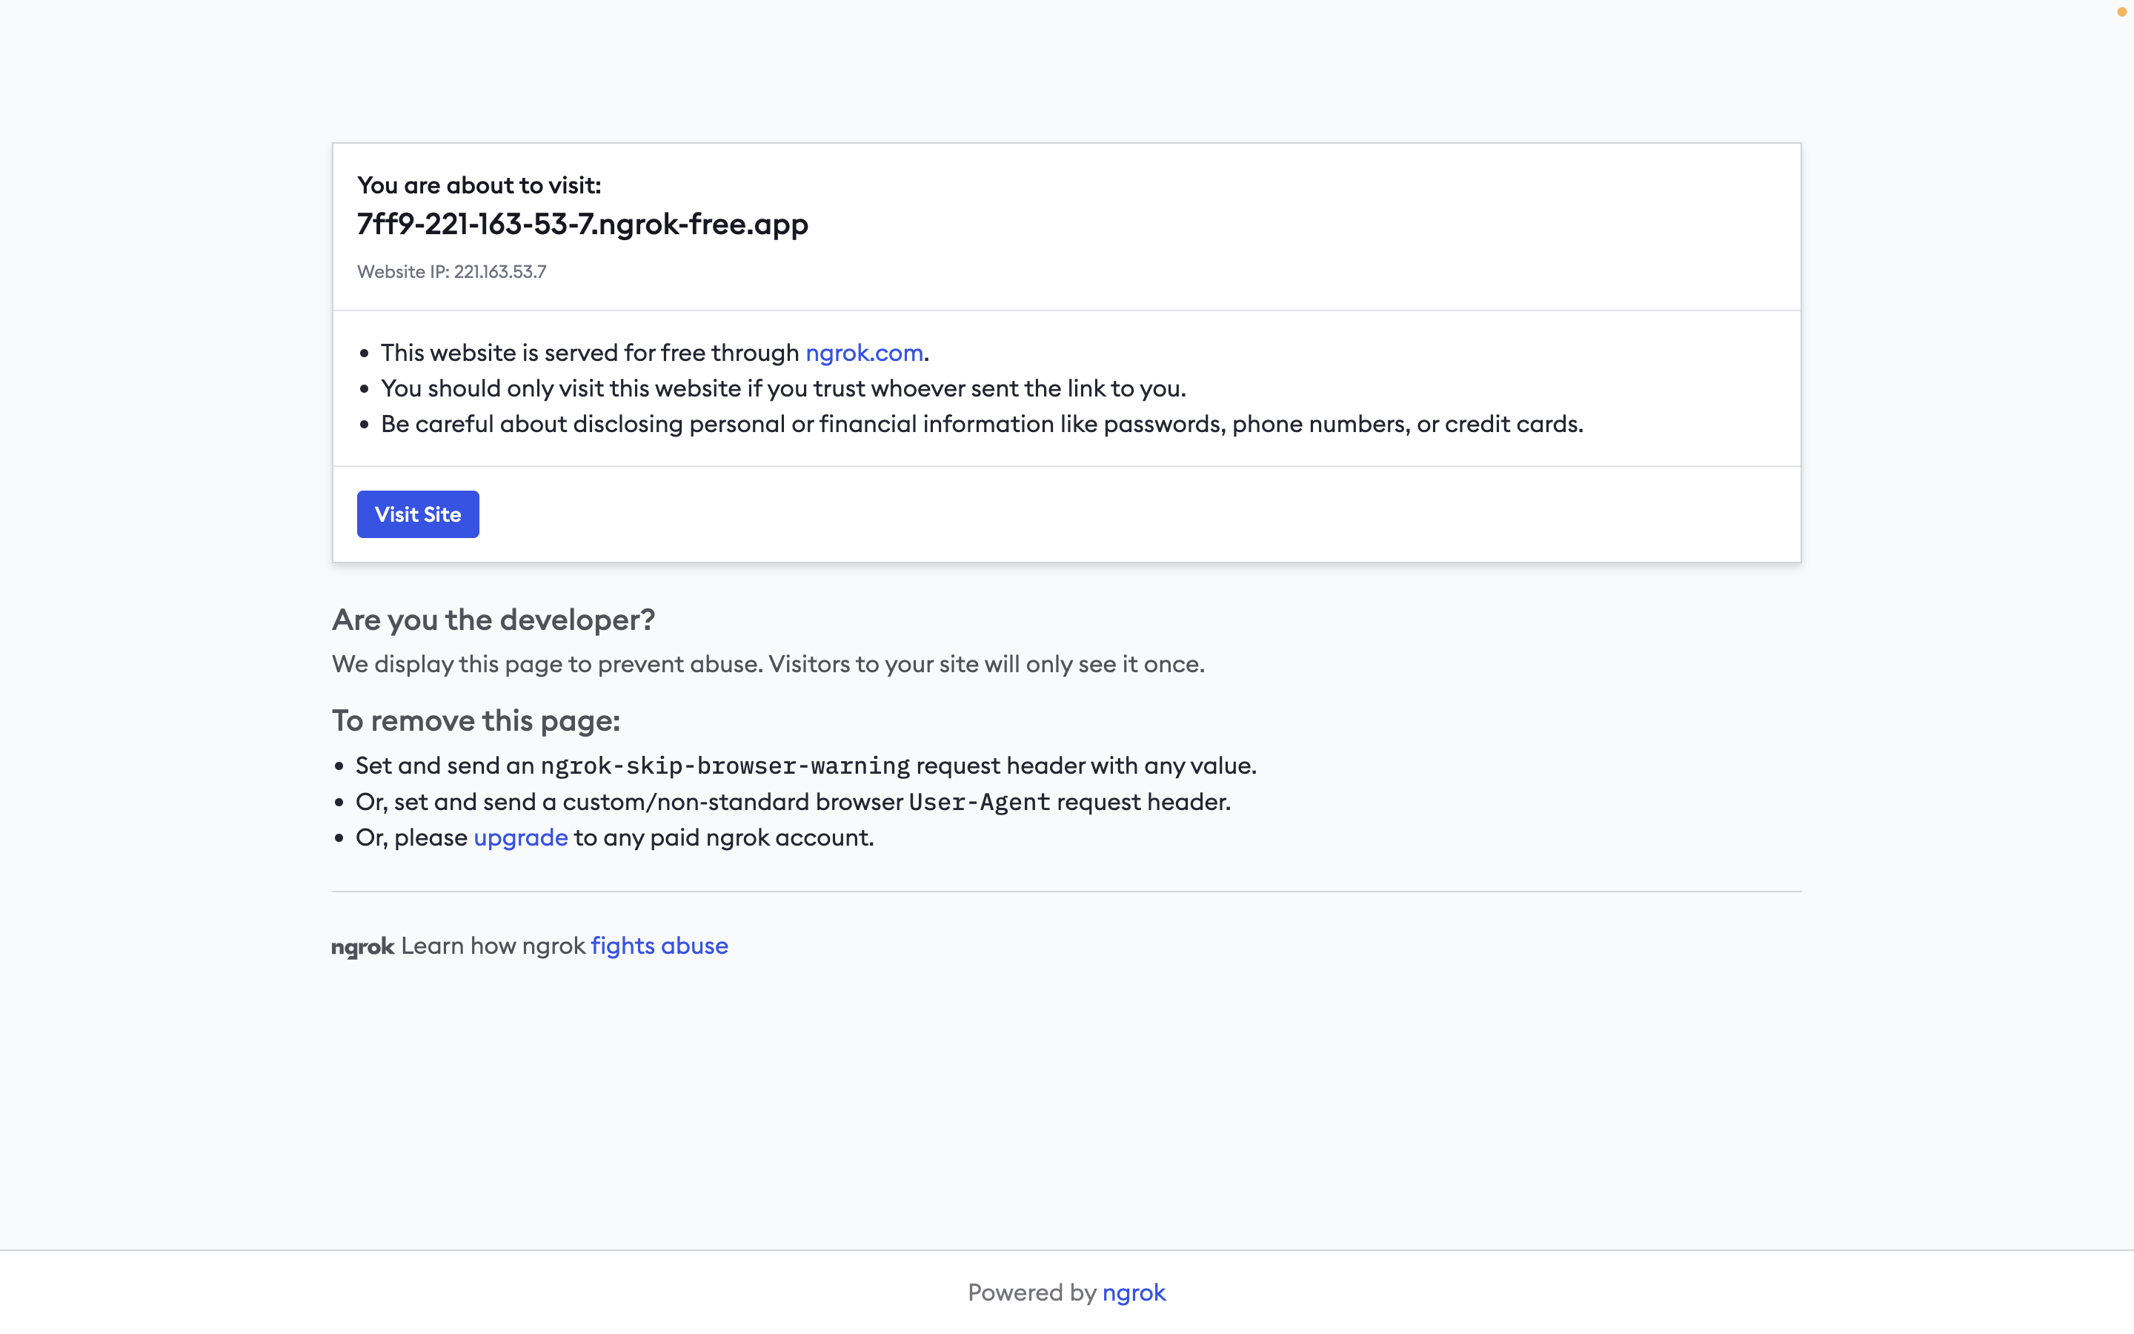Click the Be careful about disclosing bullet
This screenshot has height=1334, width=2134.
tap(980, 425)
